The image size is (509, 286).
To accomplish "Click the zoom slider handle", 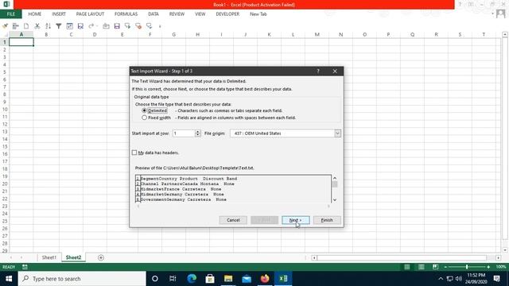I will pyautogui.click(x=467, y=267).
